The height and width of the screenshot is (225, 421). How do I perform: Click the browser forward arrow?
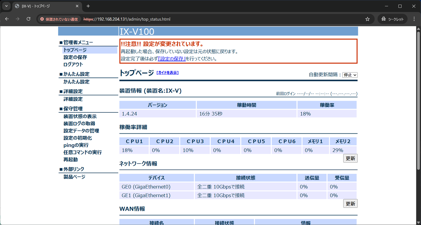(x=18, y=19)
